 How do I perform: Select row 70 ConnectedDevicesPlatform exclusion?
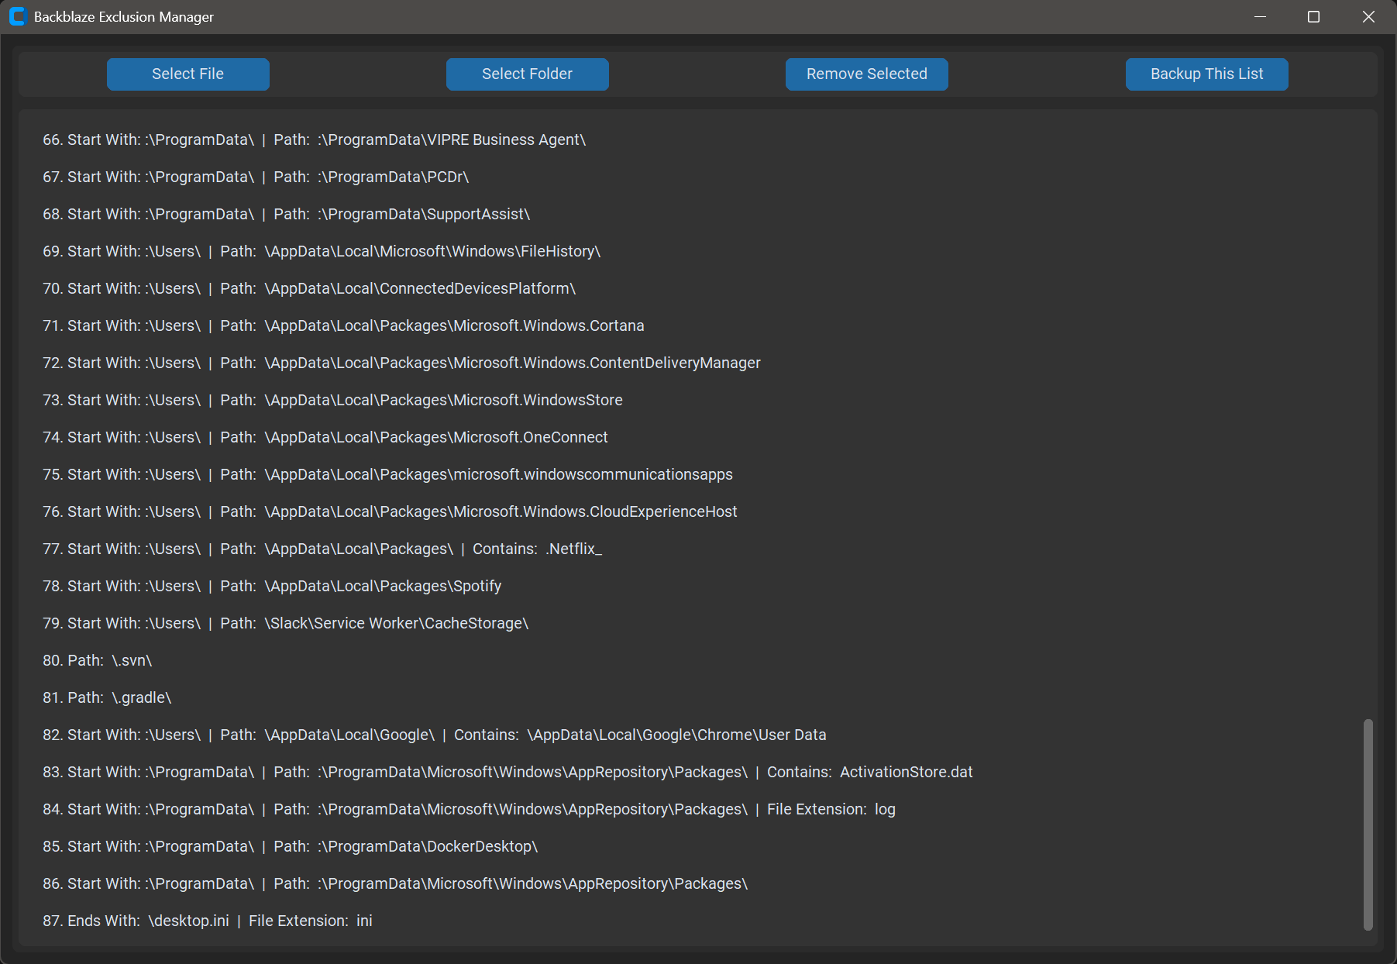[x=309, y=288]
